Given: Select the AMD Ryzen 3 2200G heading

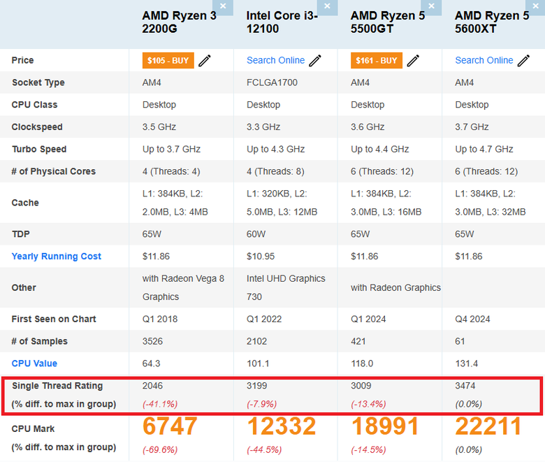Looking at the screenshot, I should tap(180, 22).
